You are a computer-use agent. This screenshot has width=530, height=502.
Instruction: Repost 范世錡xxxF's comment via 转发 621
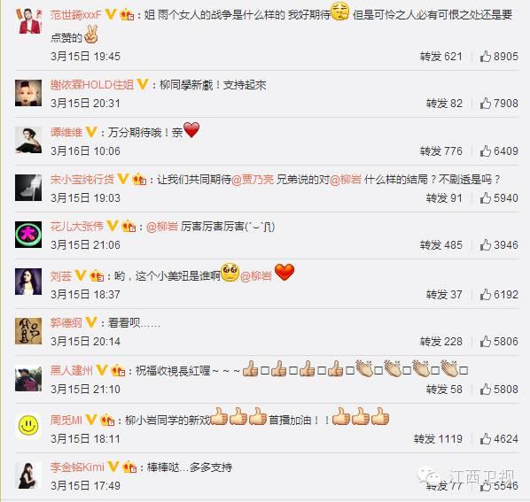(440, 57)
